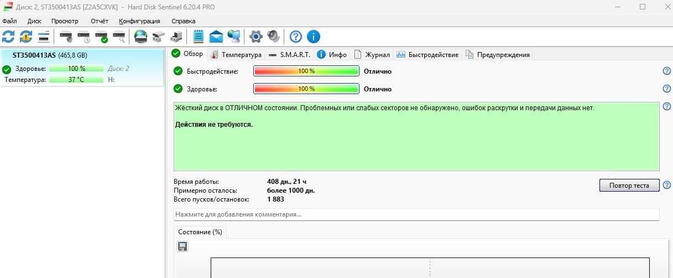This screenshot has height=278, width=673.
Task: Click the Время работы label
Action: 196,182
